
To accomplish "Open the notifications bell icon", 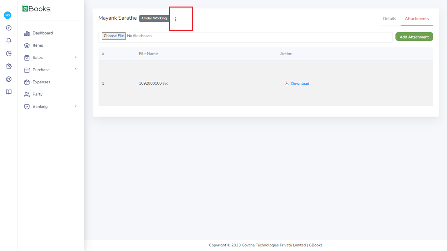I will point(9,41).
